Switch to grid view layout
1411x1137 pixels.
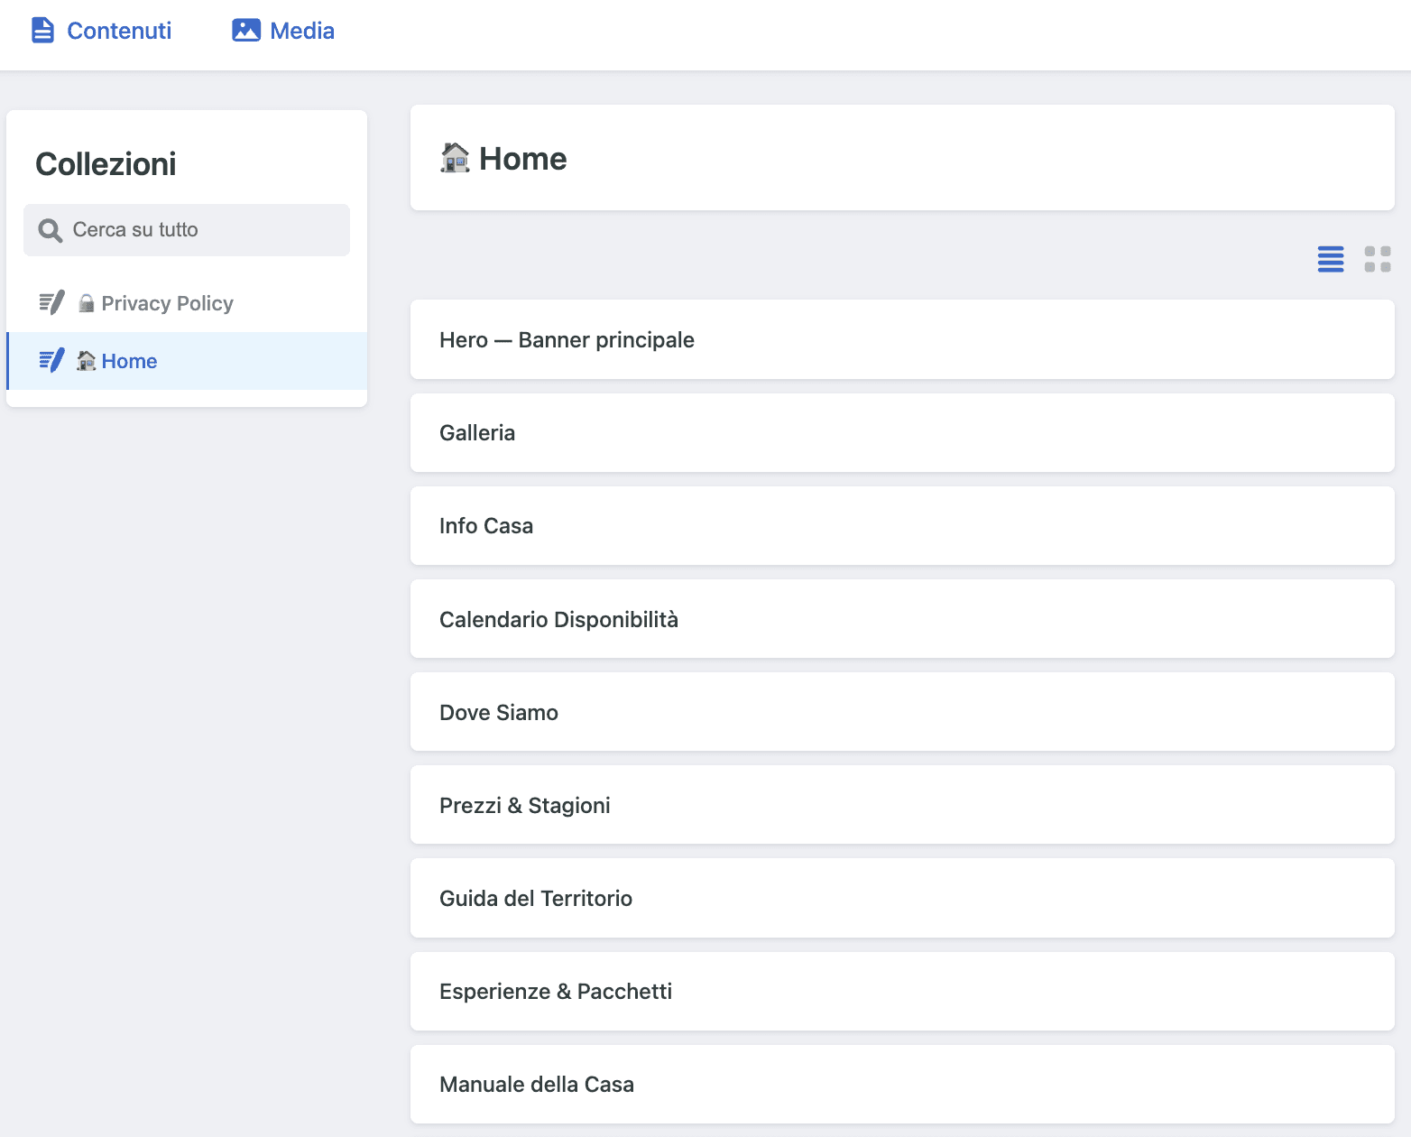pos(1378,259)
